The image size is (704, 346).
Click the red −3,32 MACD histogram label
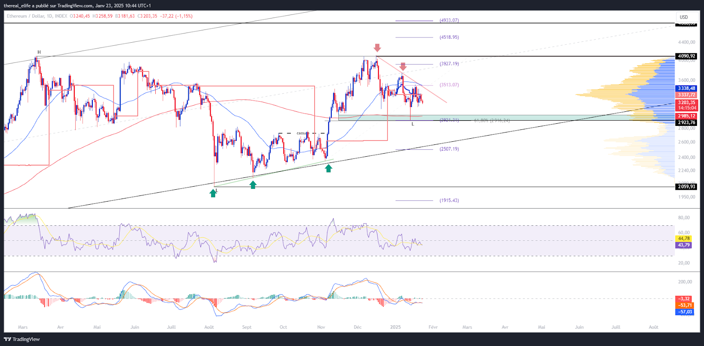point(685,299)
